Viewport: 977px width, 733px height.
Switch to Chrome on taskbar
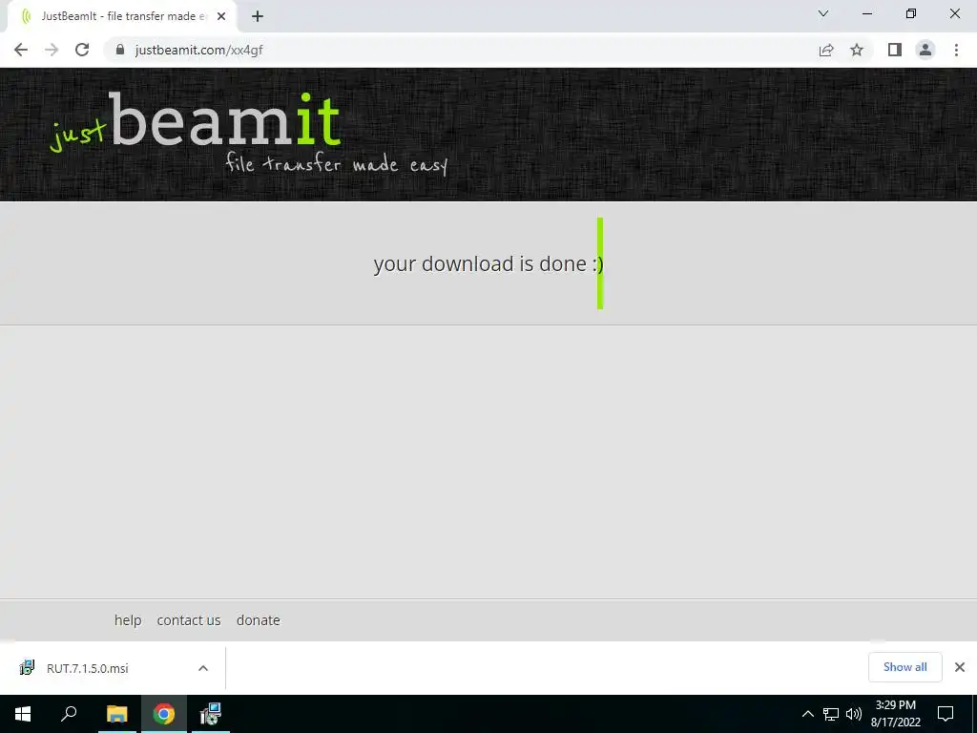pos(164,714)
